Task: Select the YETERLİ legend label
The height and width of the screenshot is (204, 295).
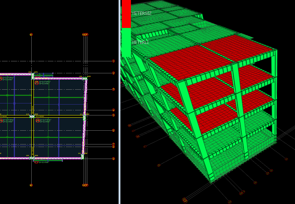Action: point(140,42)
